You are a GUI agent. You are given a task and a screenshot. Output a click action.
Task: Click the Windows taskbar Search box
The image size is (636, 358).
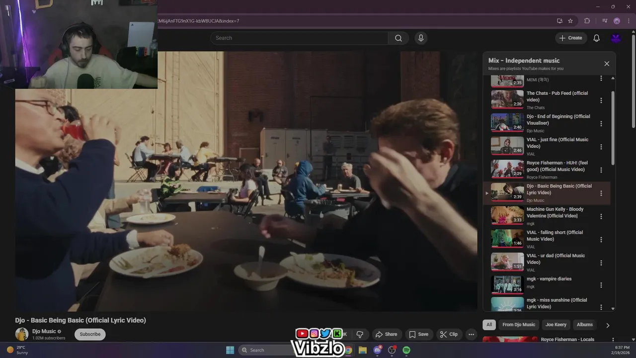265,350
